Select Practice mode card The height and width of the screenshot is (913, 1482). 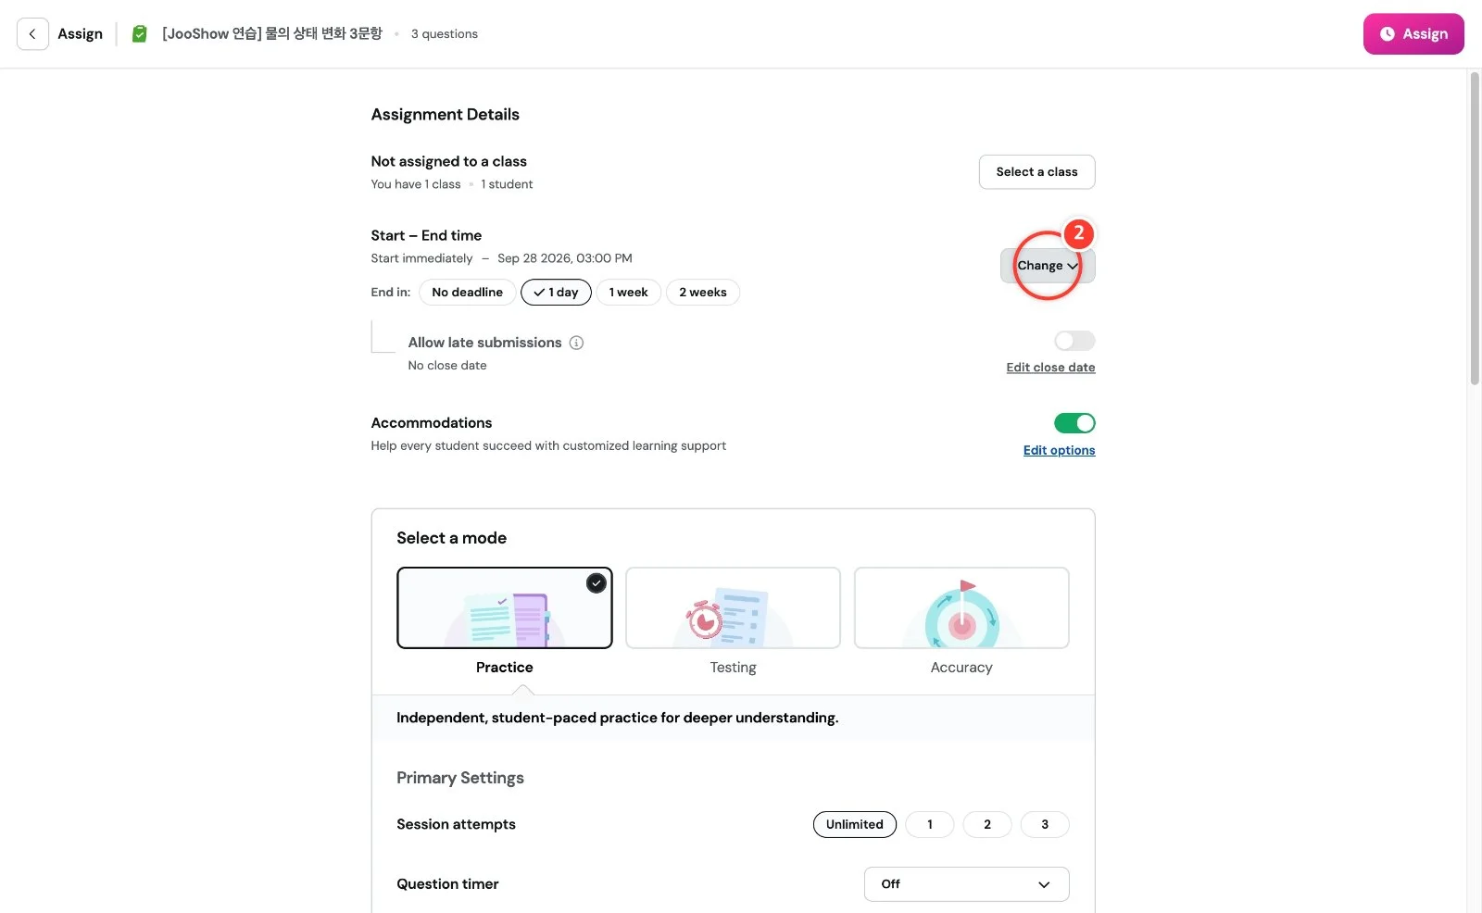coord(505,608)
